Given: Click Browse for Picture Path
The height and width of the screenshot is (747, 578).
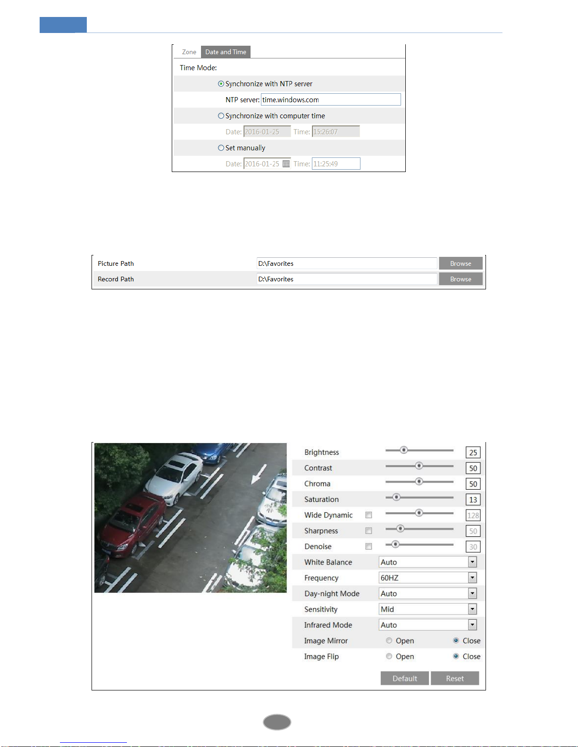Looking at the screenshot, I should [x=461, y=263].
